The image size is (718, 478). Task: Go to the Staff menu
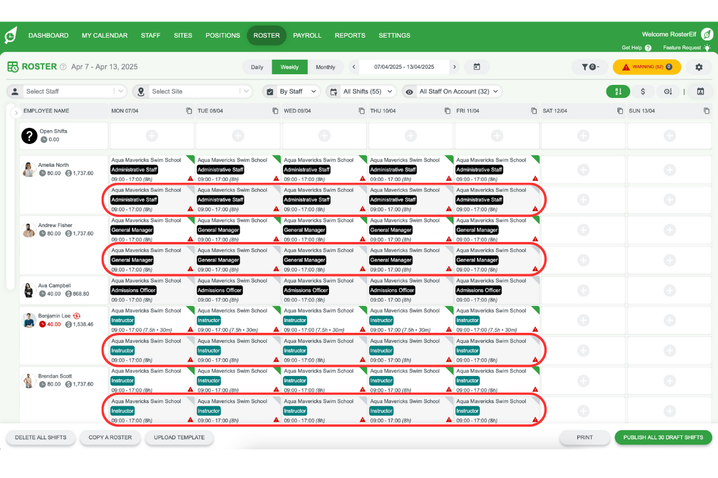pos(151,35)
